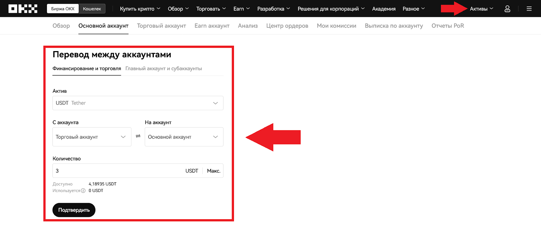This screenshot has width=541, height=226.
Task: Open the Earn аккаунт tab
Action: [212, 26]
